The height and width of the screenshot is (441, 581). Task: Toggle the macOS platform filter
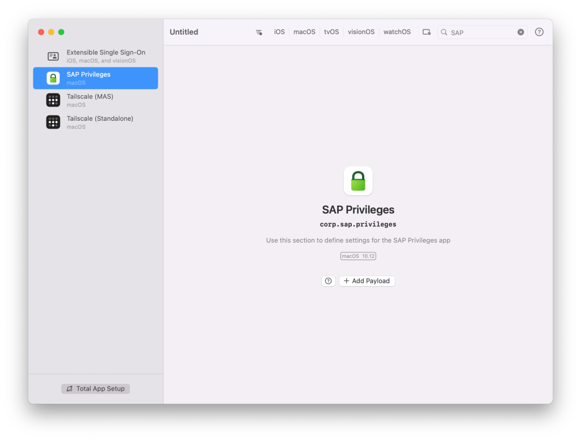pos(304,32)
